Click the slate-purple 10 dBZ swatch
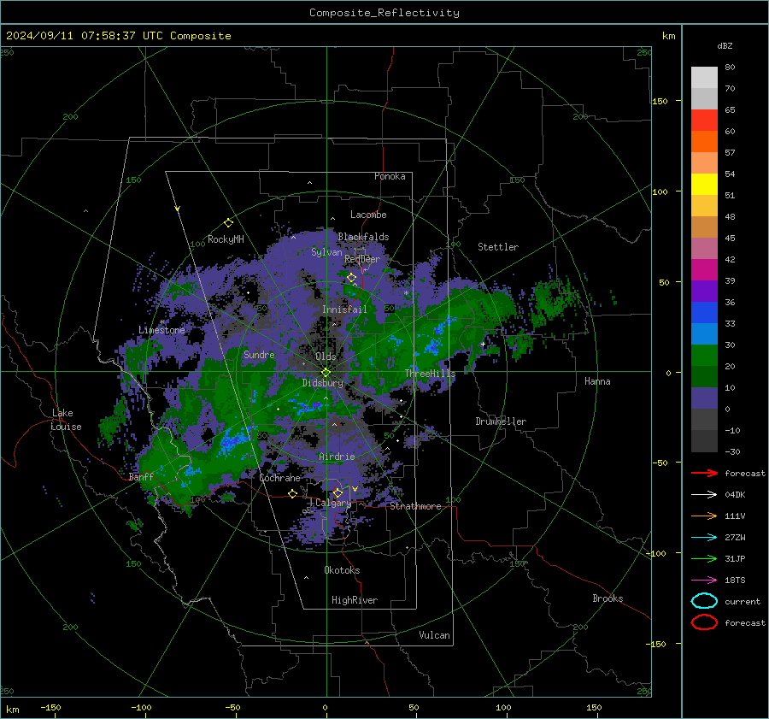 click(704, 398)
